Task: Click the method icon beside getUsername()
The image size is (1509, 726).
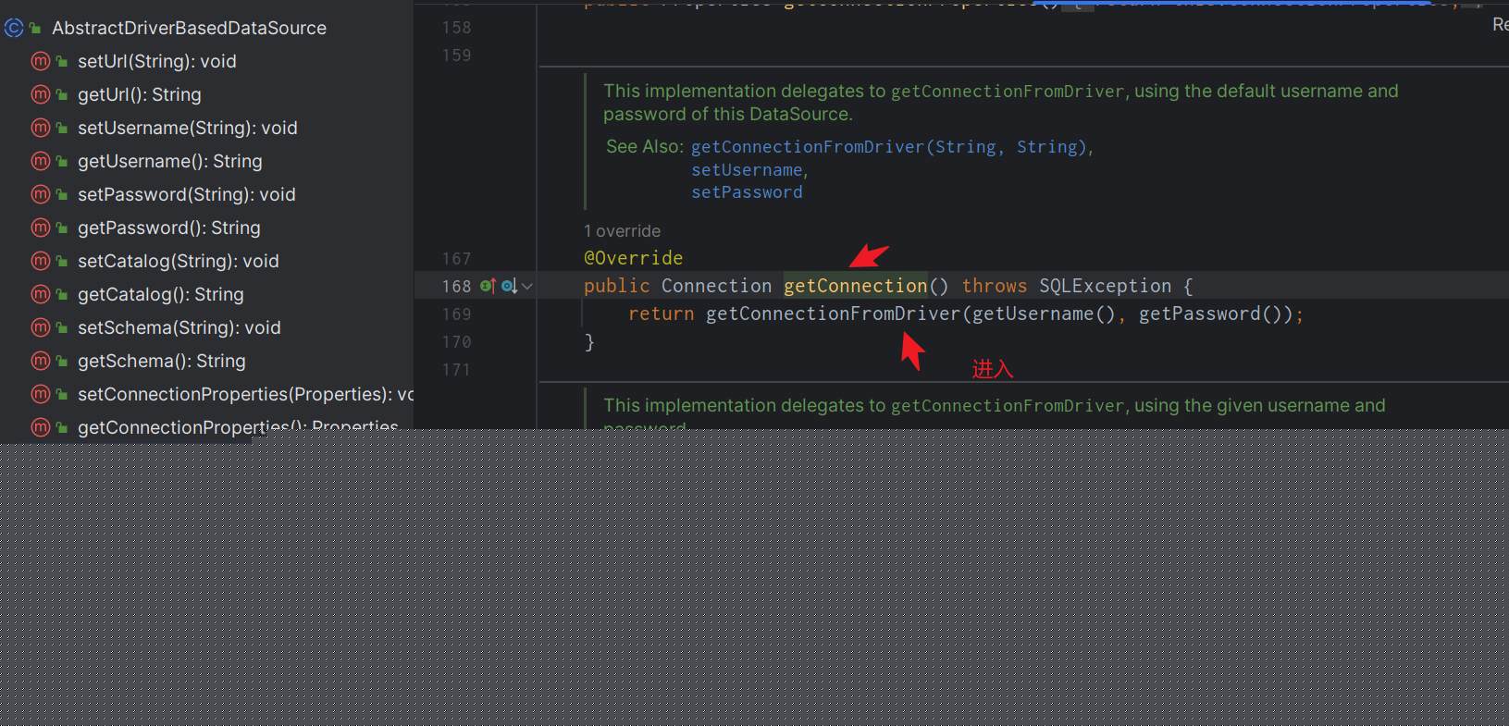Action: 40,162
